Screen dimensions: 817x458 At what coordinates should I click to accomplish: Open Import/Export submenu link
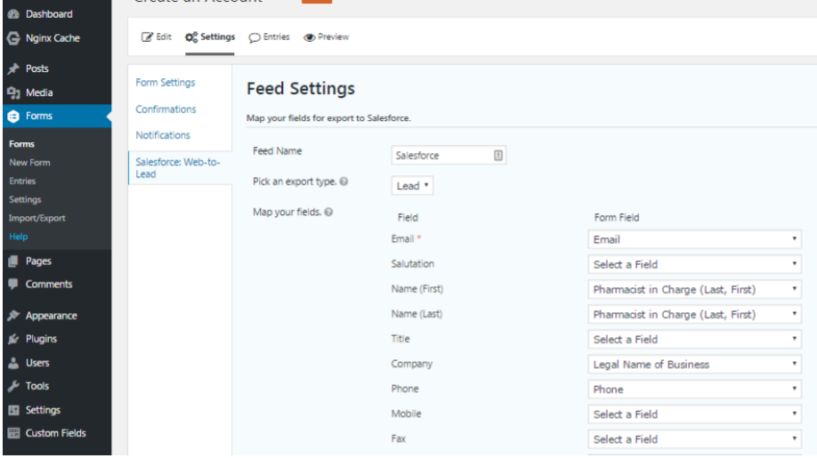(x=37, y=218)
